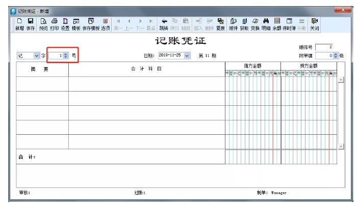
Task: Click the 第 11 期 period text
Action: (x=207, y=55)
